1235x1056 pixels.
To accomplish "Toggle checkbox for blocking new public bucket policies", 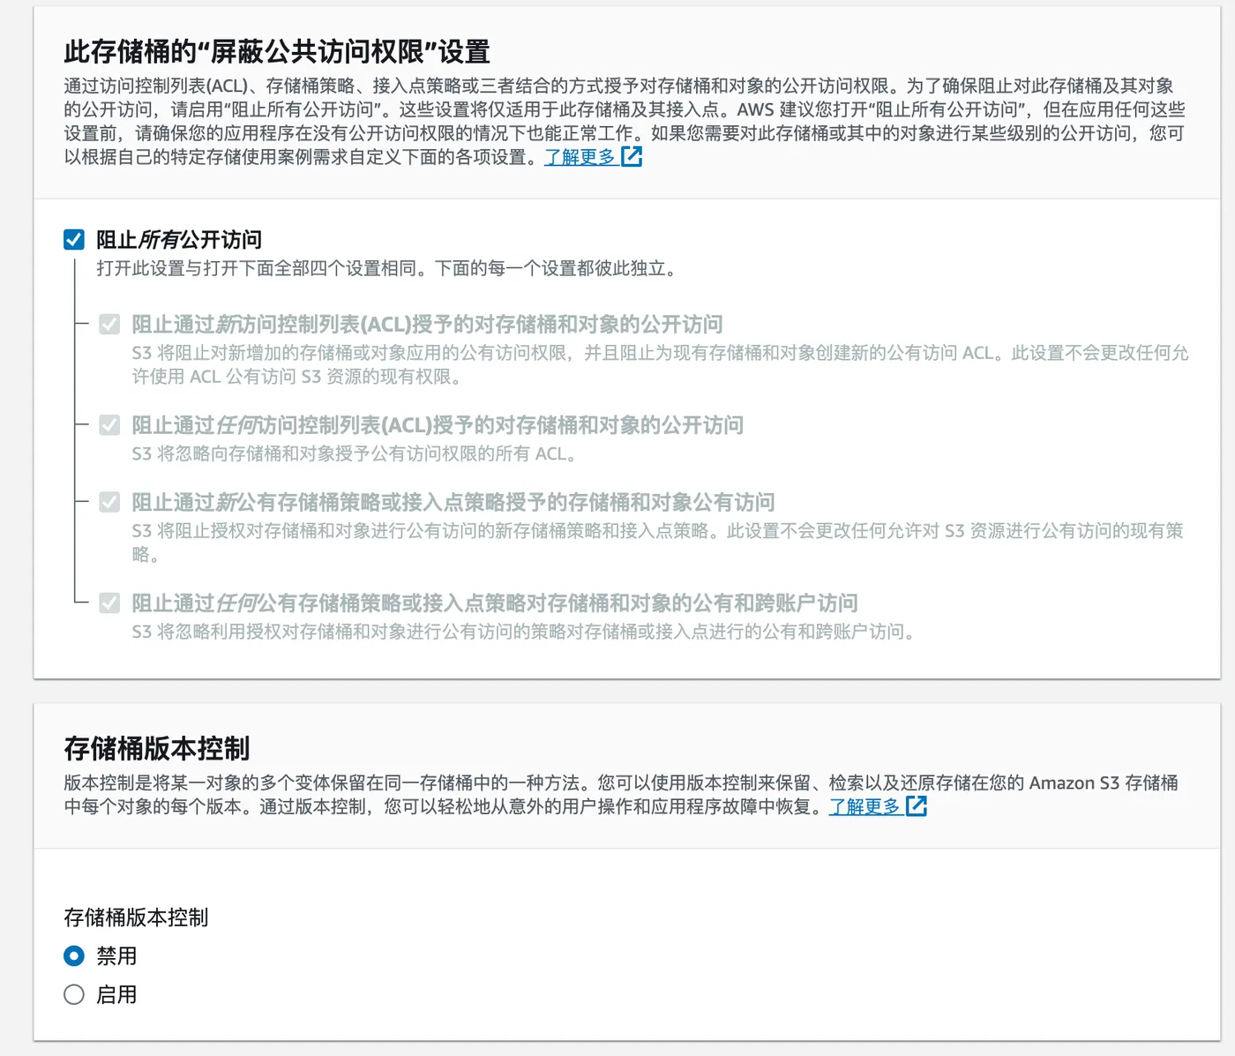I will coord(109,502).
